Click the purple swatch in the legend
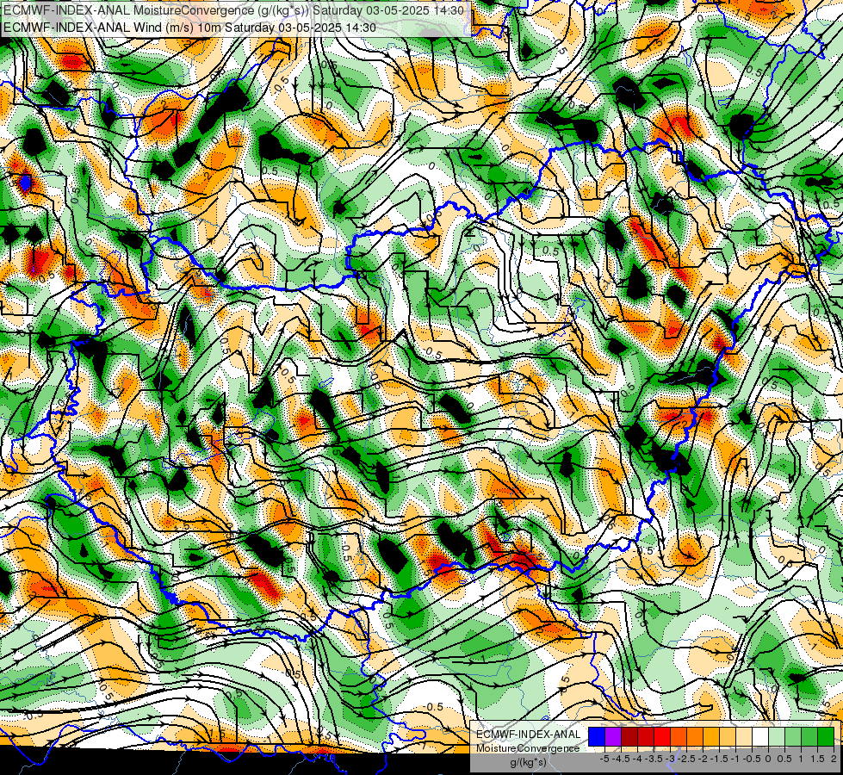The width and height of the screenshot is (843, 775). coord(613,736)
